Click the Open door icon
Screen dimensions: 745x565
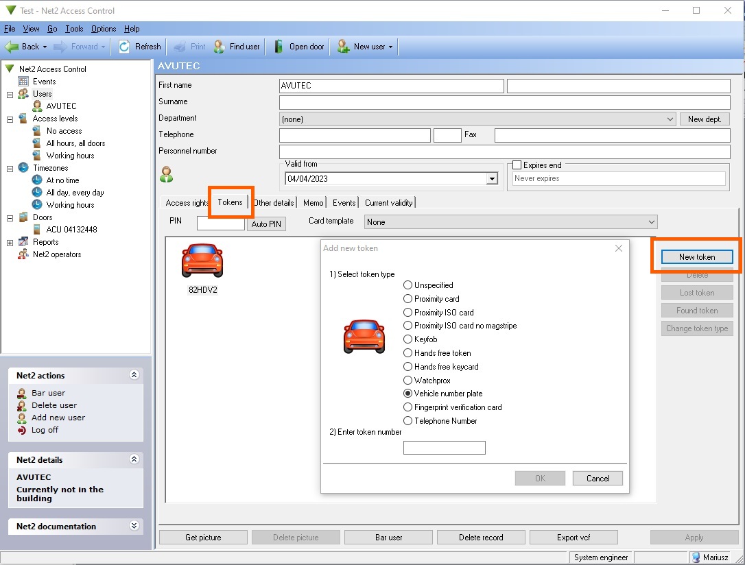click(x=279, y=47)
